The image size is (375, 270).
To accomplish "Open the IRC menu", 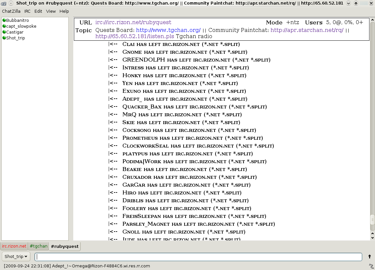I will pyautogui.click(x=27, y=11).
